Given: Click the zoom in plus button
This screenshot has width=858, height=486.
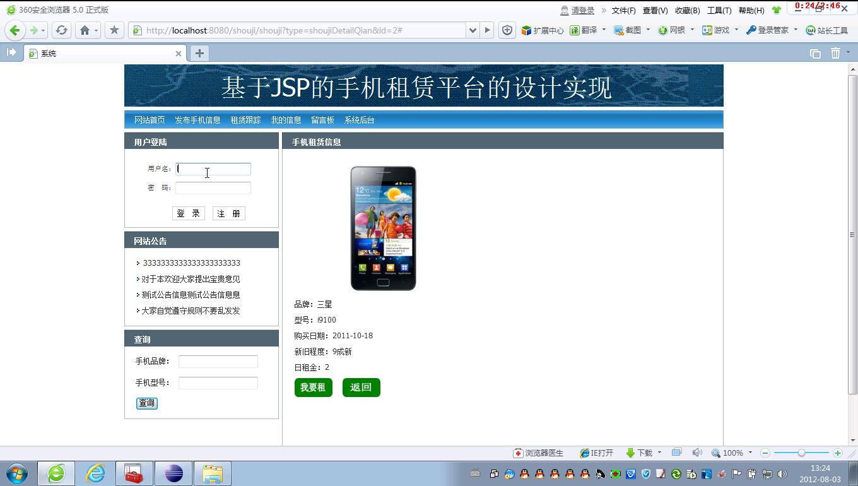Looking at the screenshot, I should [x=838, y=453].
